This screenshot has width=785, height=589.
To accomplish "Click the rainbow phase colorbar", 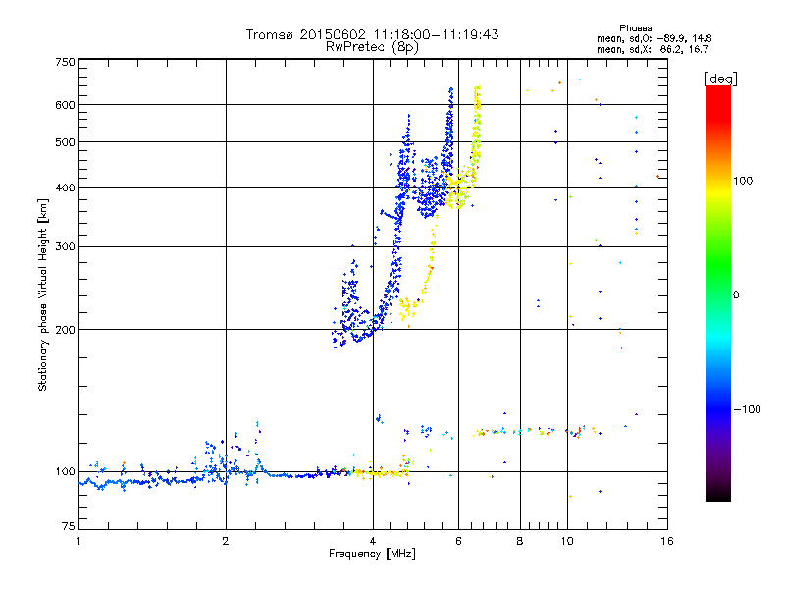I will coord(718,294).
